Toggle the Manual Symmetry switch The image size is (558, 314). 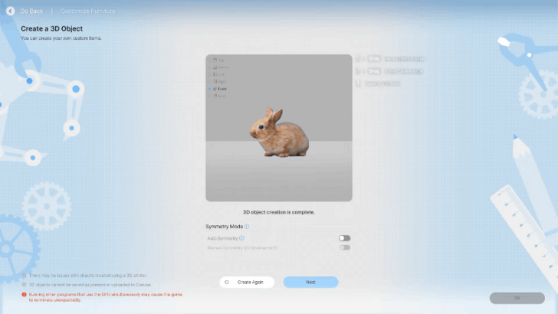pyautogui.click(x=344, y=247)
